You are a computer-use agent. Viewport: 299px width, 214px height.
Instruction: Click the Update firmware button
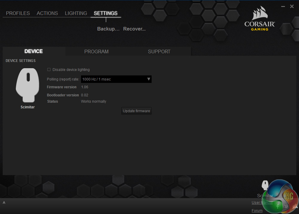pyautogui.click(x=137, y=111)
